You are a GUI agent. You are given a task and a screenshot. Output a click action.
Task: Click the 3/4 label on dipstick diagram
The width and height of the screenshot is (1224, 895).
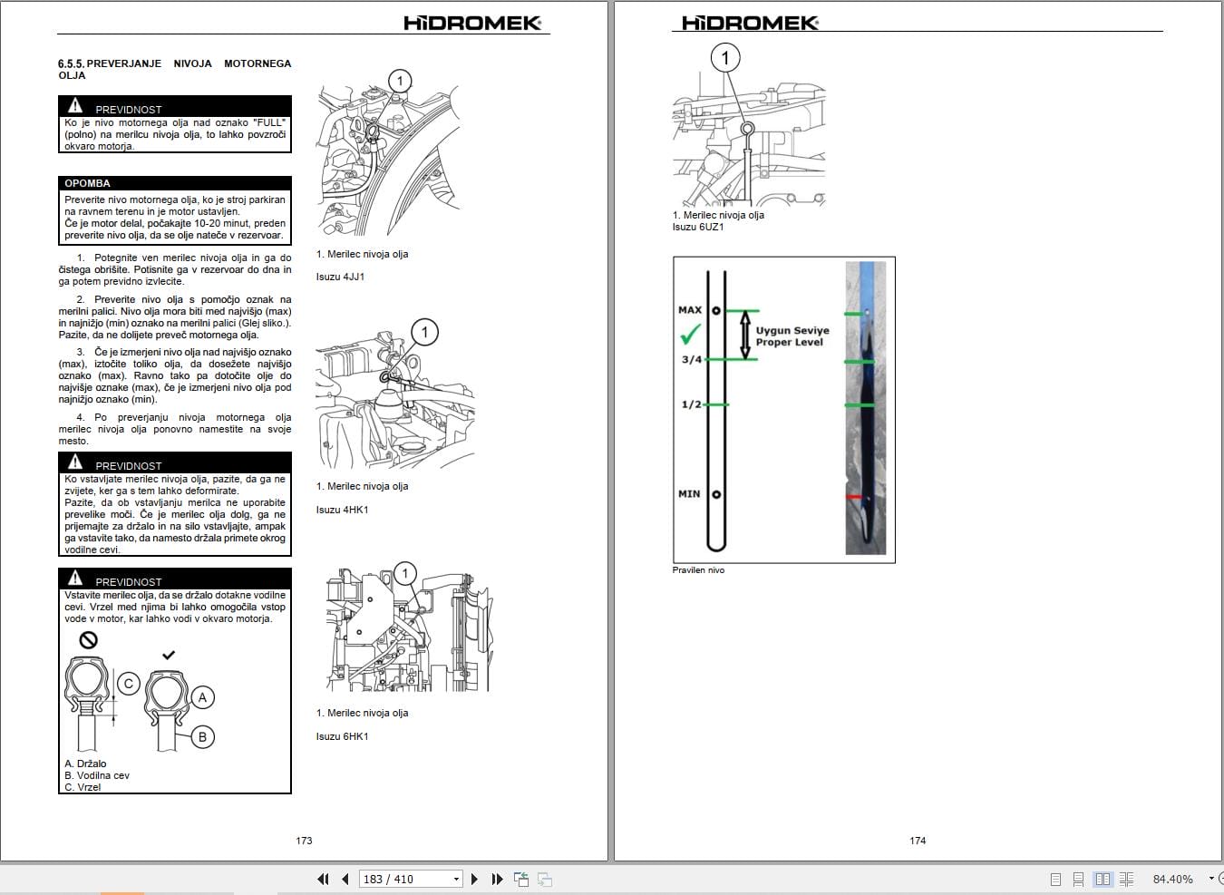tap(692, 360)
